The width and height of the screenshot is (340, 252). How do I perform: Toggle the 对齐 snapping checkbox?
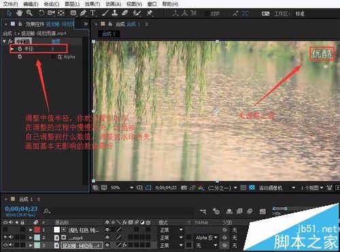pos(207,14)
